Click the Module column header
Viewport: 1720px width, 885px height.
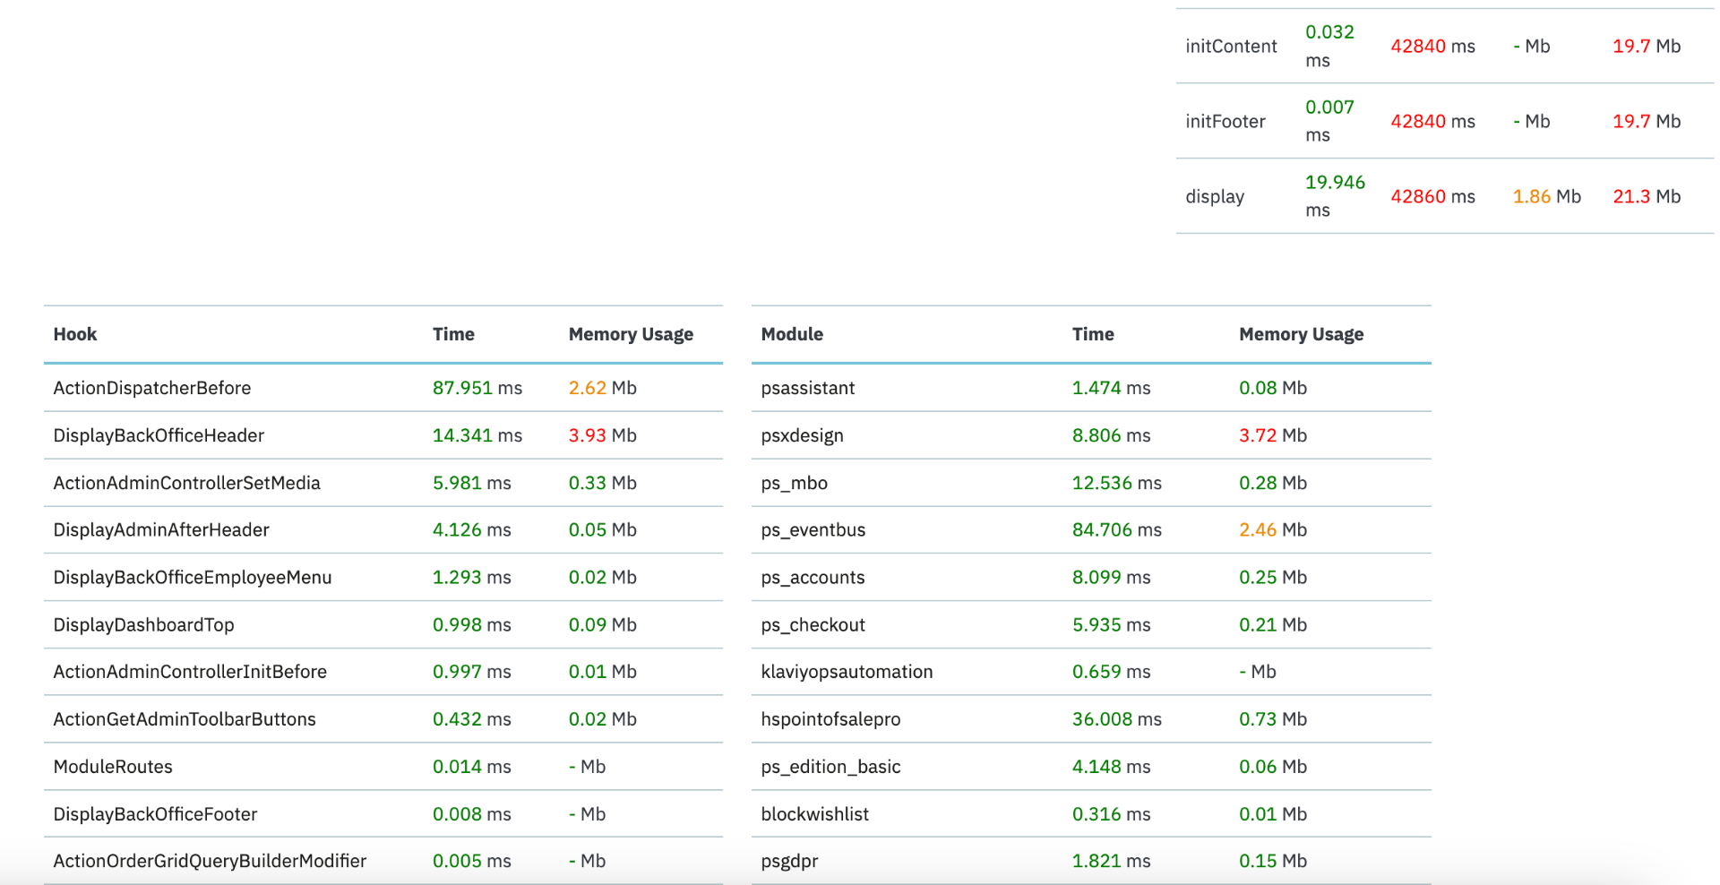[x=792, y=334]
